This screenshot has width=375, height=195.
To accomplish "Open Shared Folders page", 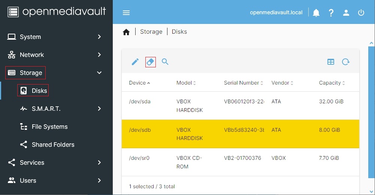I will click(53, 144).
